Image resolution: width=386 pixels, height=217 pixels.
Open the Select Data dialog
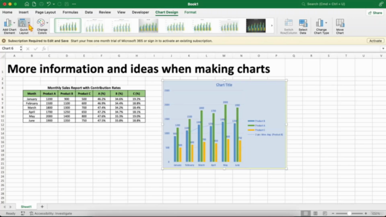tap(303, 27)
